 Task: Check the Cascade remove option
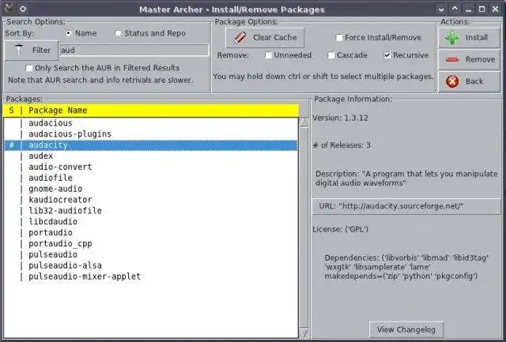pos(331,55)
